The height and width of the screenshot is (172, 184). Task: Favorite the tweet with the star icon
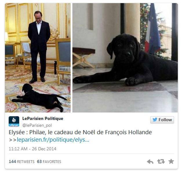coord(171,162)
